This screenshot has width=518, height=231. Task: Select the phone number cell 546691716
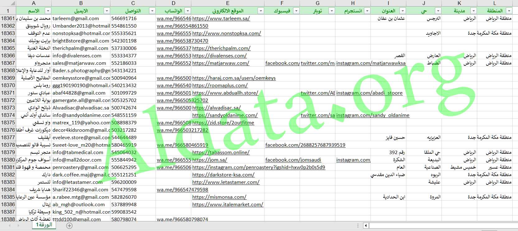click(133, 19)
